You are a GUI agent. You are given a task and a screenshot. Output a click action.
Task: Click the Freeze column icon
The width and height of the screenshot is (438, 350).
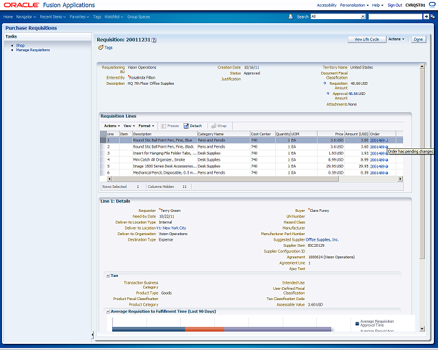(164, 126)
